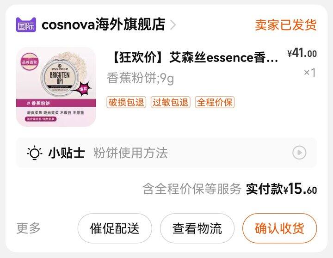The image size is (333, 258).
Task: Tap the 破损包退 service tag
Action: (x=126, y=102)
